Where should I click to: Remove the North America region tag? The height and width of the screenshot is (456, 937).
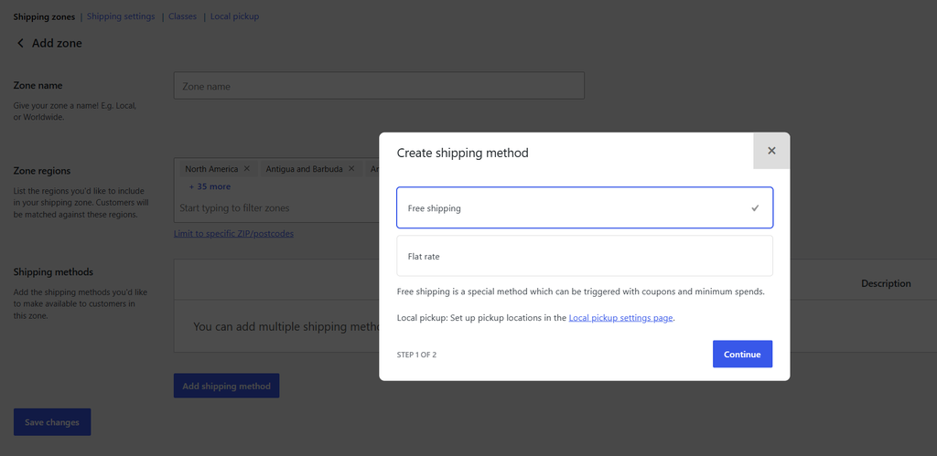[x=247, y=169]
